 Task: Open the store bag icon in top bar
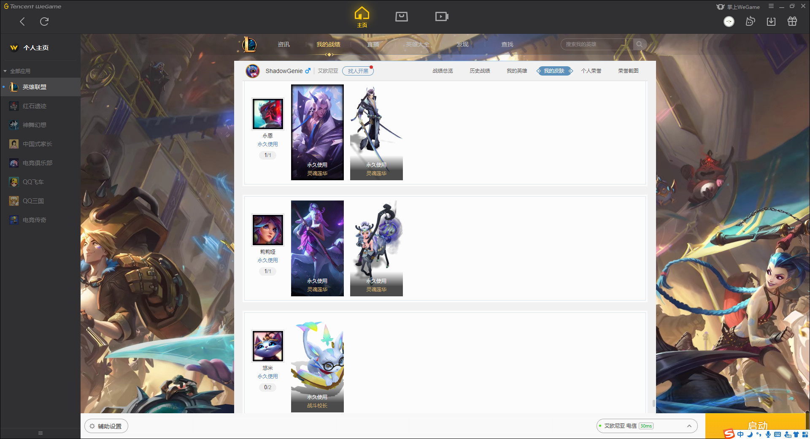click(x=401, y=16)
